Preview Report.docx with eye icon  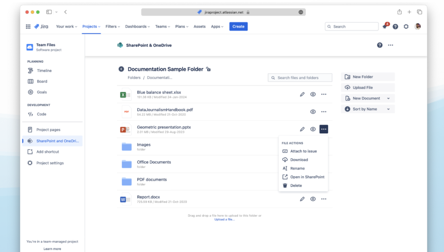313,199
